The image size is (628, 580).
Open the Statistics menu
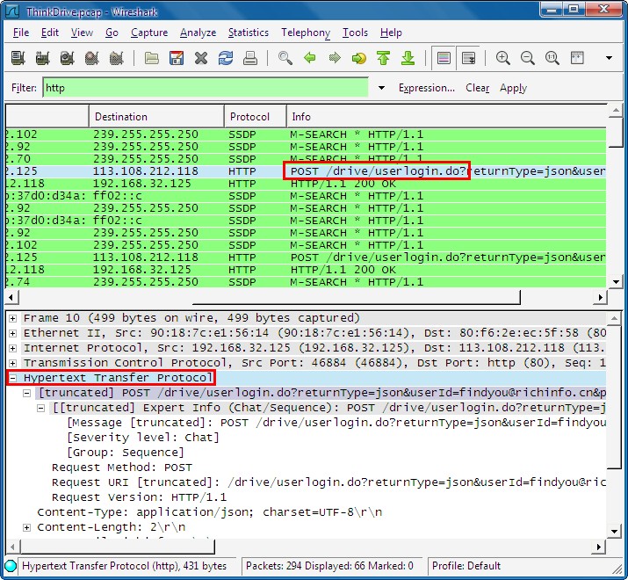249,33
